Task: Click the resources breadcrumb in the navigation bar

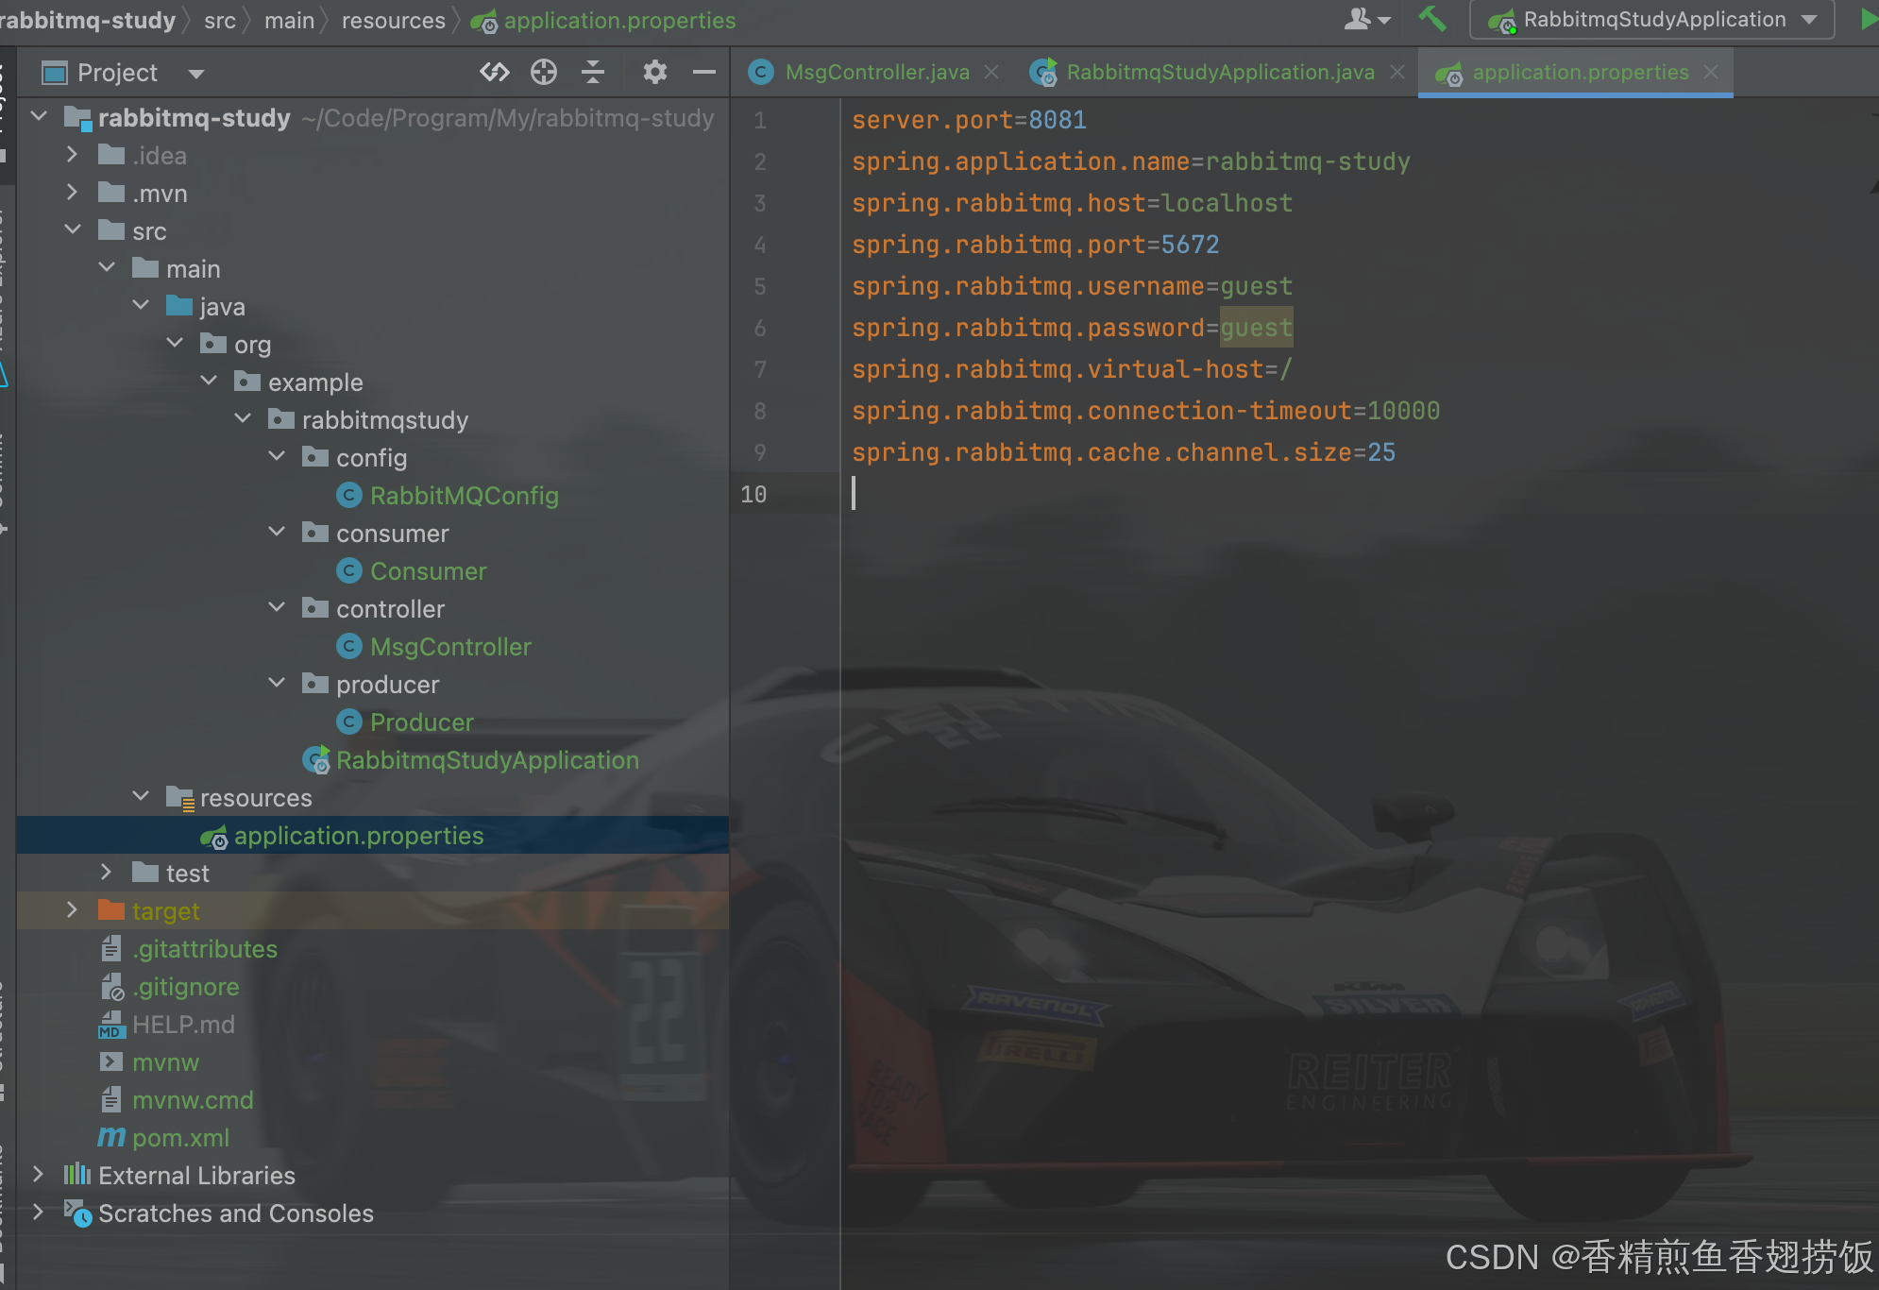Action: coord(393,20)
